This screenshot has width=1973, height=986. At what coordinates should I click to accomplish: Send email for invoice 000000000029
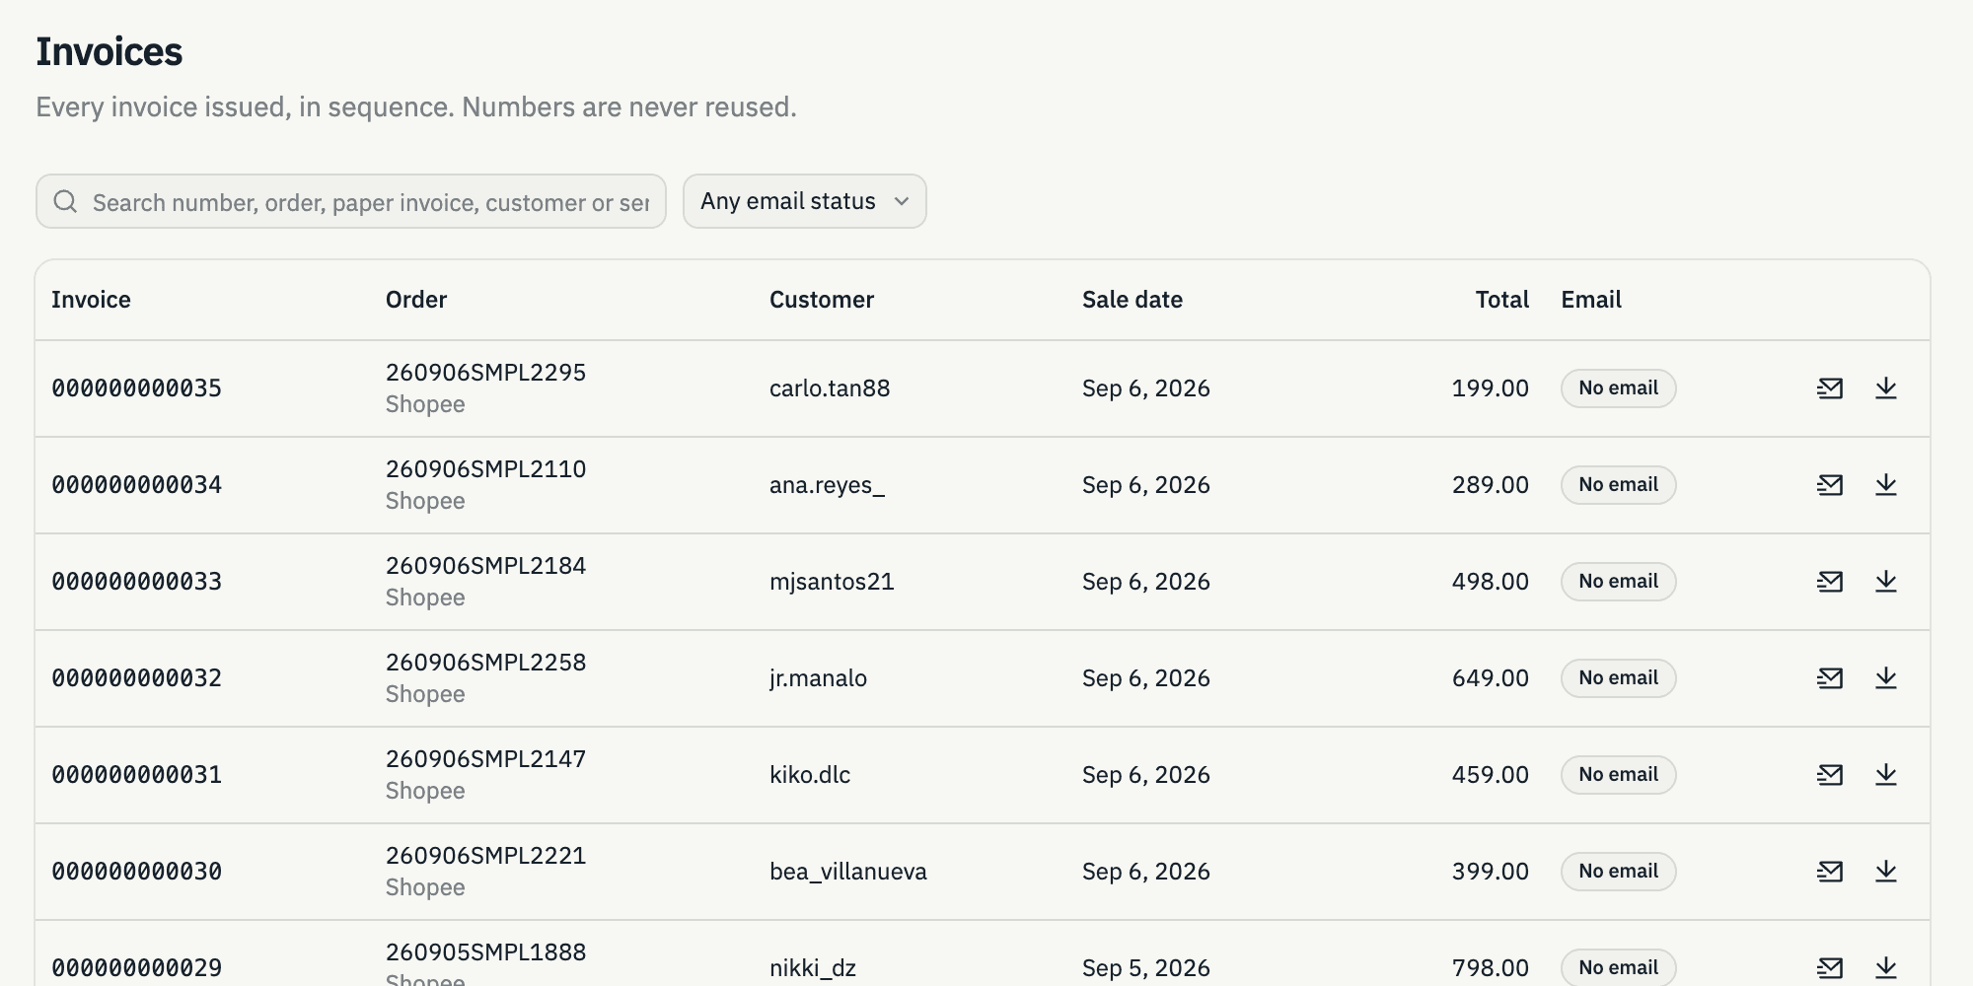coord(1830,968)
